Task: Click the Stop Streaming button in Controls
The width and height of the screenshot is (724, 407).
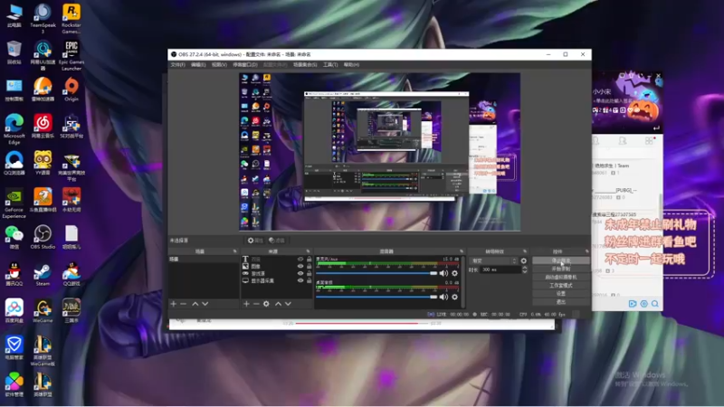Action: point(561,260)
